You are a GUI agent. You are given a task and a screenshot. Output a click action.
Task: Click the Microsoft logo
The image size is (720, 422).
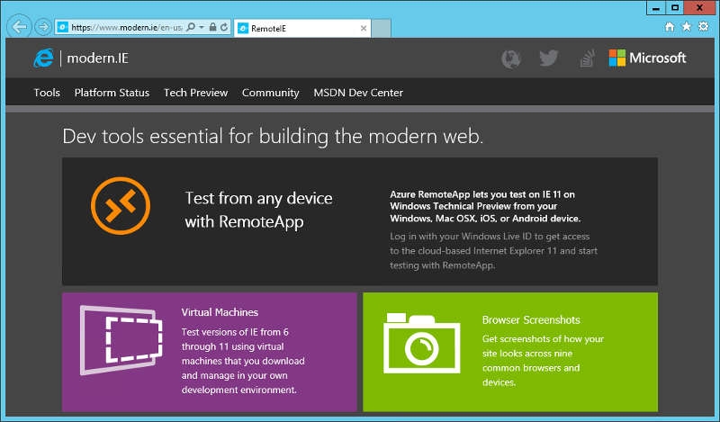[x=647, y=58]
